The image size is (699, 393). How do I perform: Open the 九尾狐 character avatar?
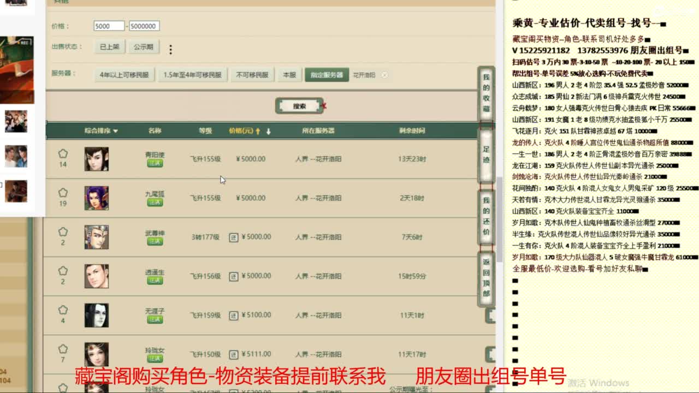pos(96,198)
